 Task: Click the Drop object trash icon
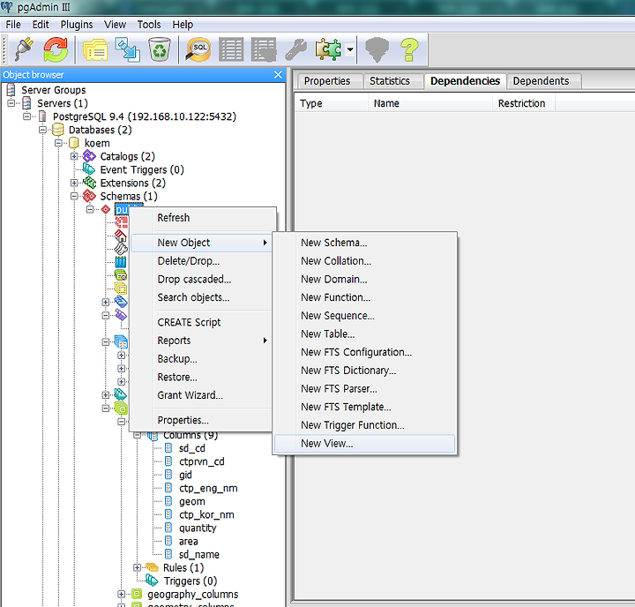[159, 49]
